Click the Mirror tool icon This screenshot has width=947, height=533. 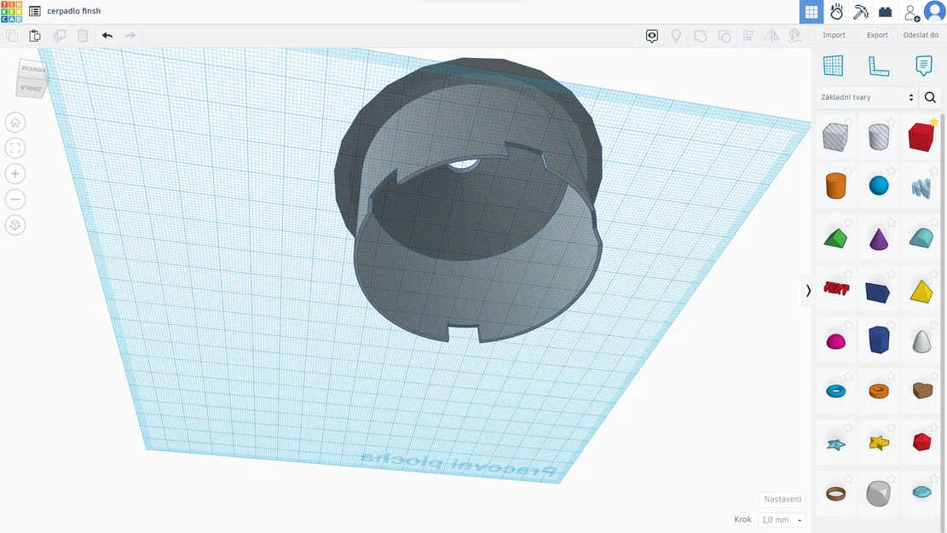click(x=772, y=36)
